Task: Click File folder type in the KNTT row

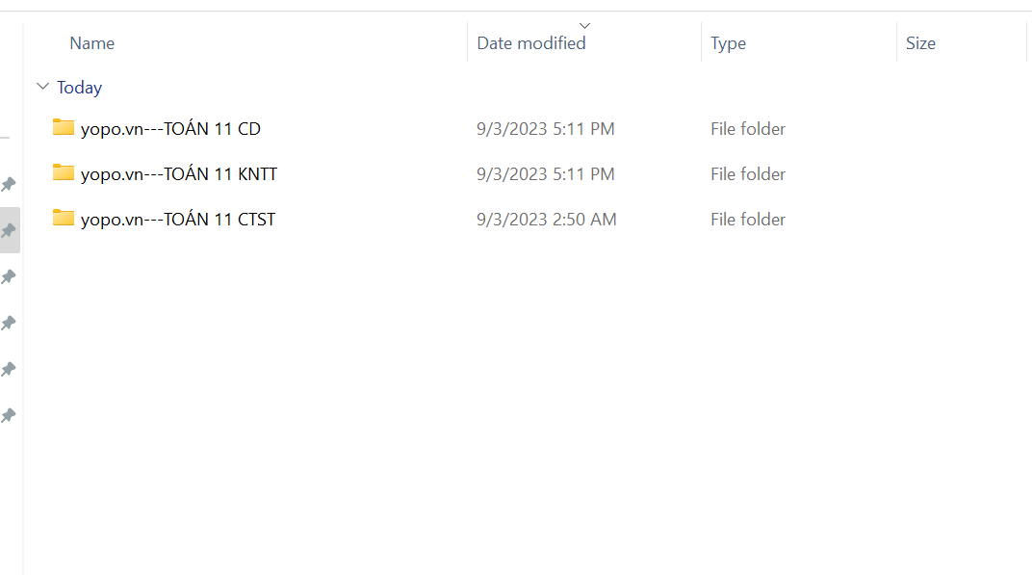Action: tap(748, 174)
